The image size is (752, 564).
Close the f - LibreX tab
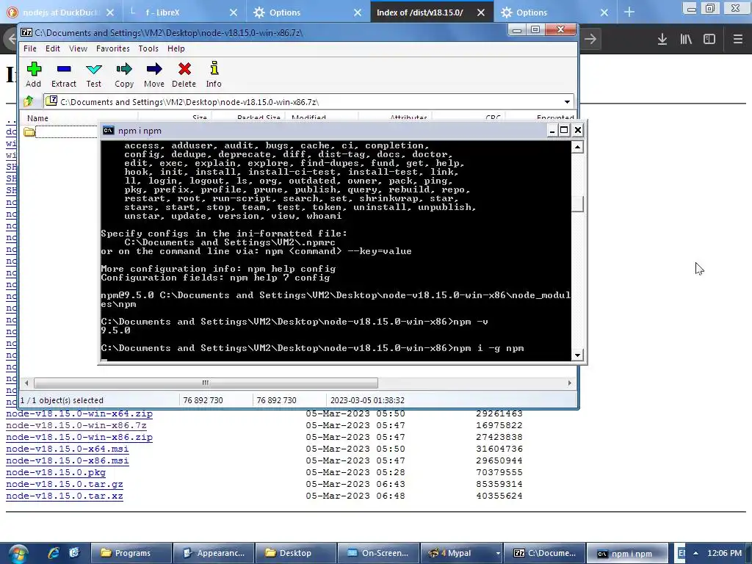[234, 12]
